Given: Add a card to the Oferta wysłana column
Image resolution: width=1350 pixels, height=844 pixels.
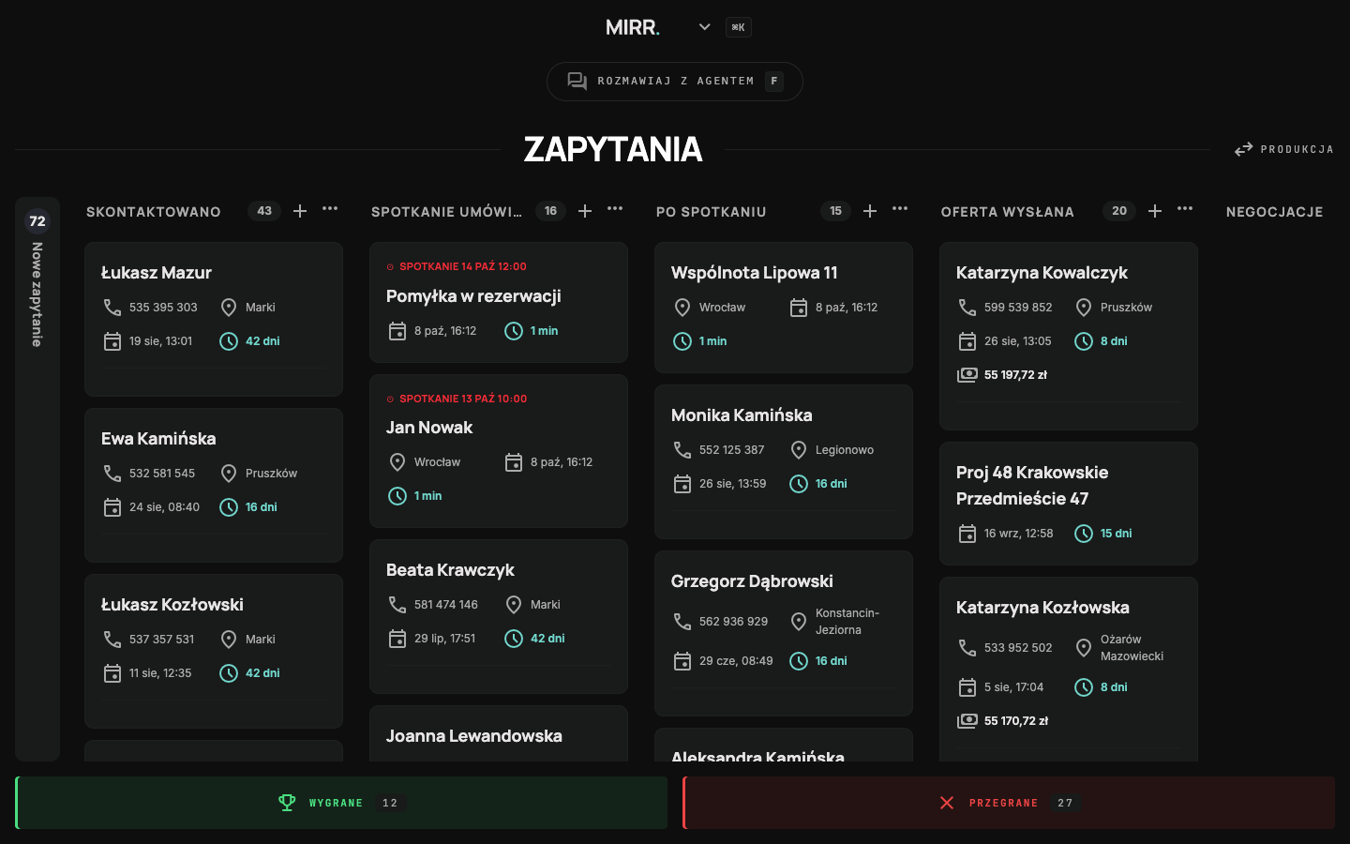Looking at the screenshot, I should (x=1155, y=211).
